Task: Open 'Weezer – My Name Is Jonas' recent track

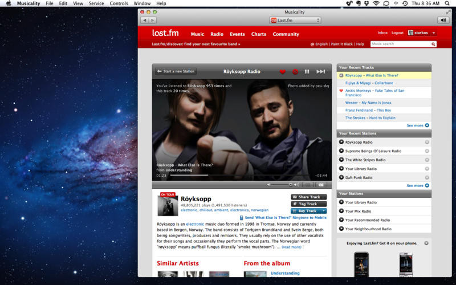Action: click(368, 103)
